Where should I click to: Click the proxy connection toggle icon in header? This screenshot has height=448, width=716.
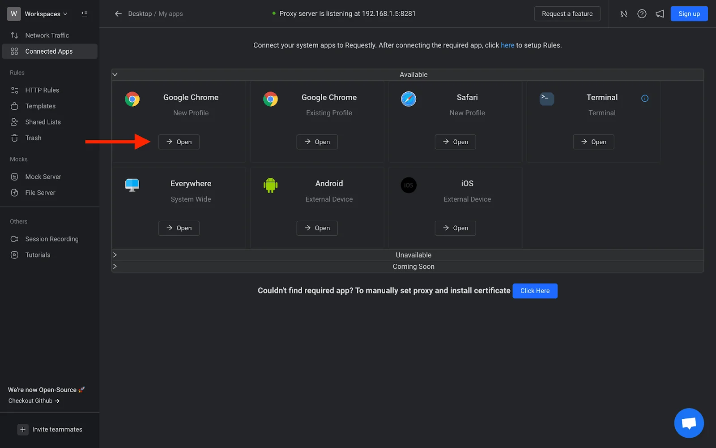pos(624,14)
